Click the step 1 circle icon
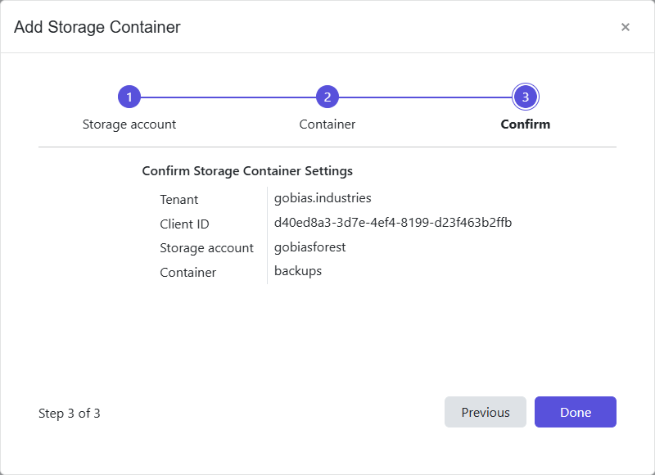 click(129, 96)
